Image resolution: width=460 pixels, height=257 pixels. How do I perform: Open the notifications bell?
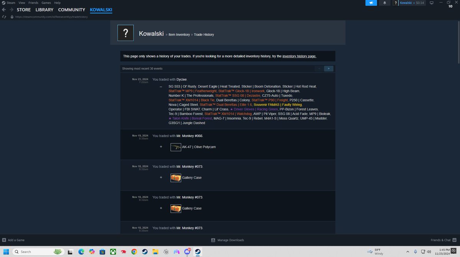click(384, 3)
